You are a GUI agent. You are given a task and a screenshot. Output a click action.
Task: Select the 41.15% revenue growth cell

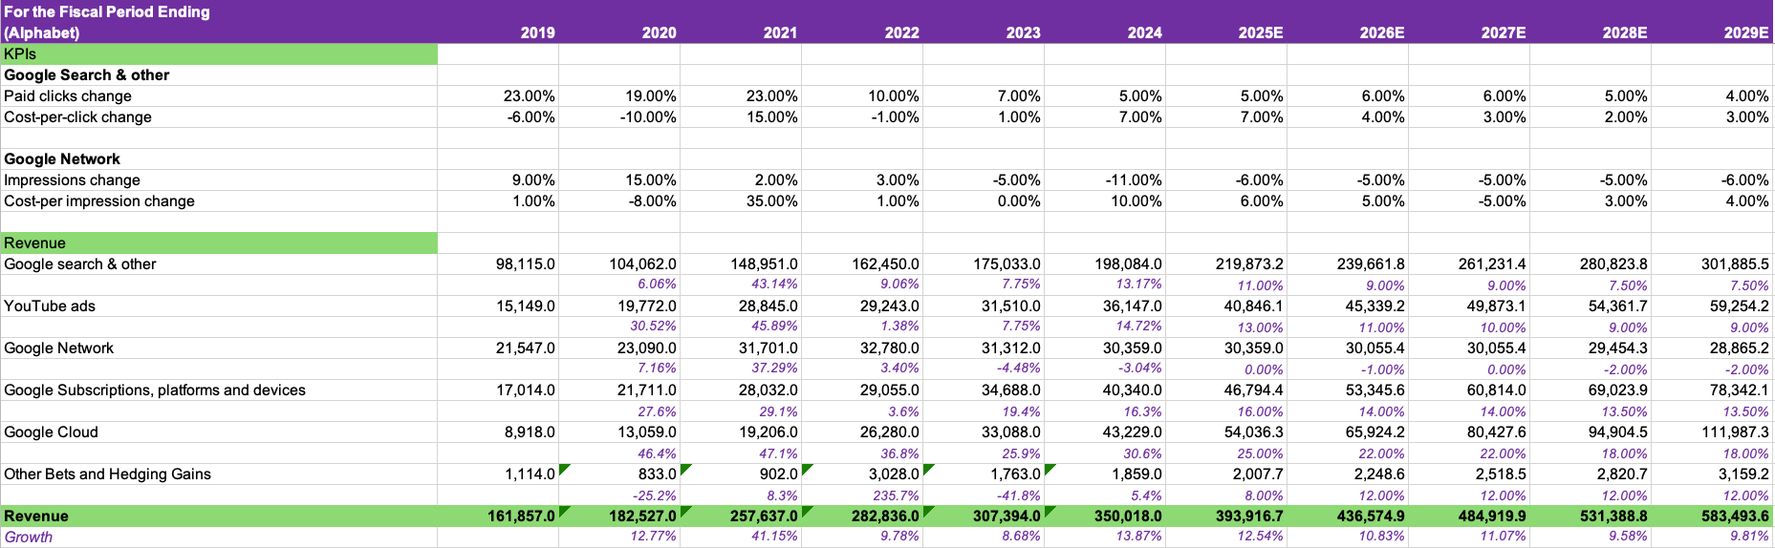click(x=774, y=537)
